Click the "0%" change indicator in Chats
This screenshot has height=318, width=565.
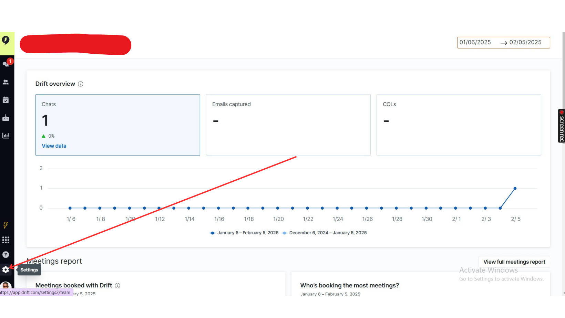click(x=48, y=136)
